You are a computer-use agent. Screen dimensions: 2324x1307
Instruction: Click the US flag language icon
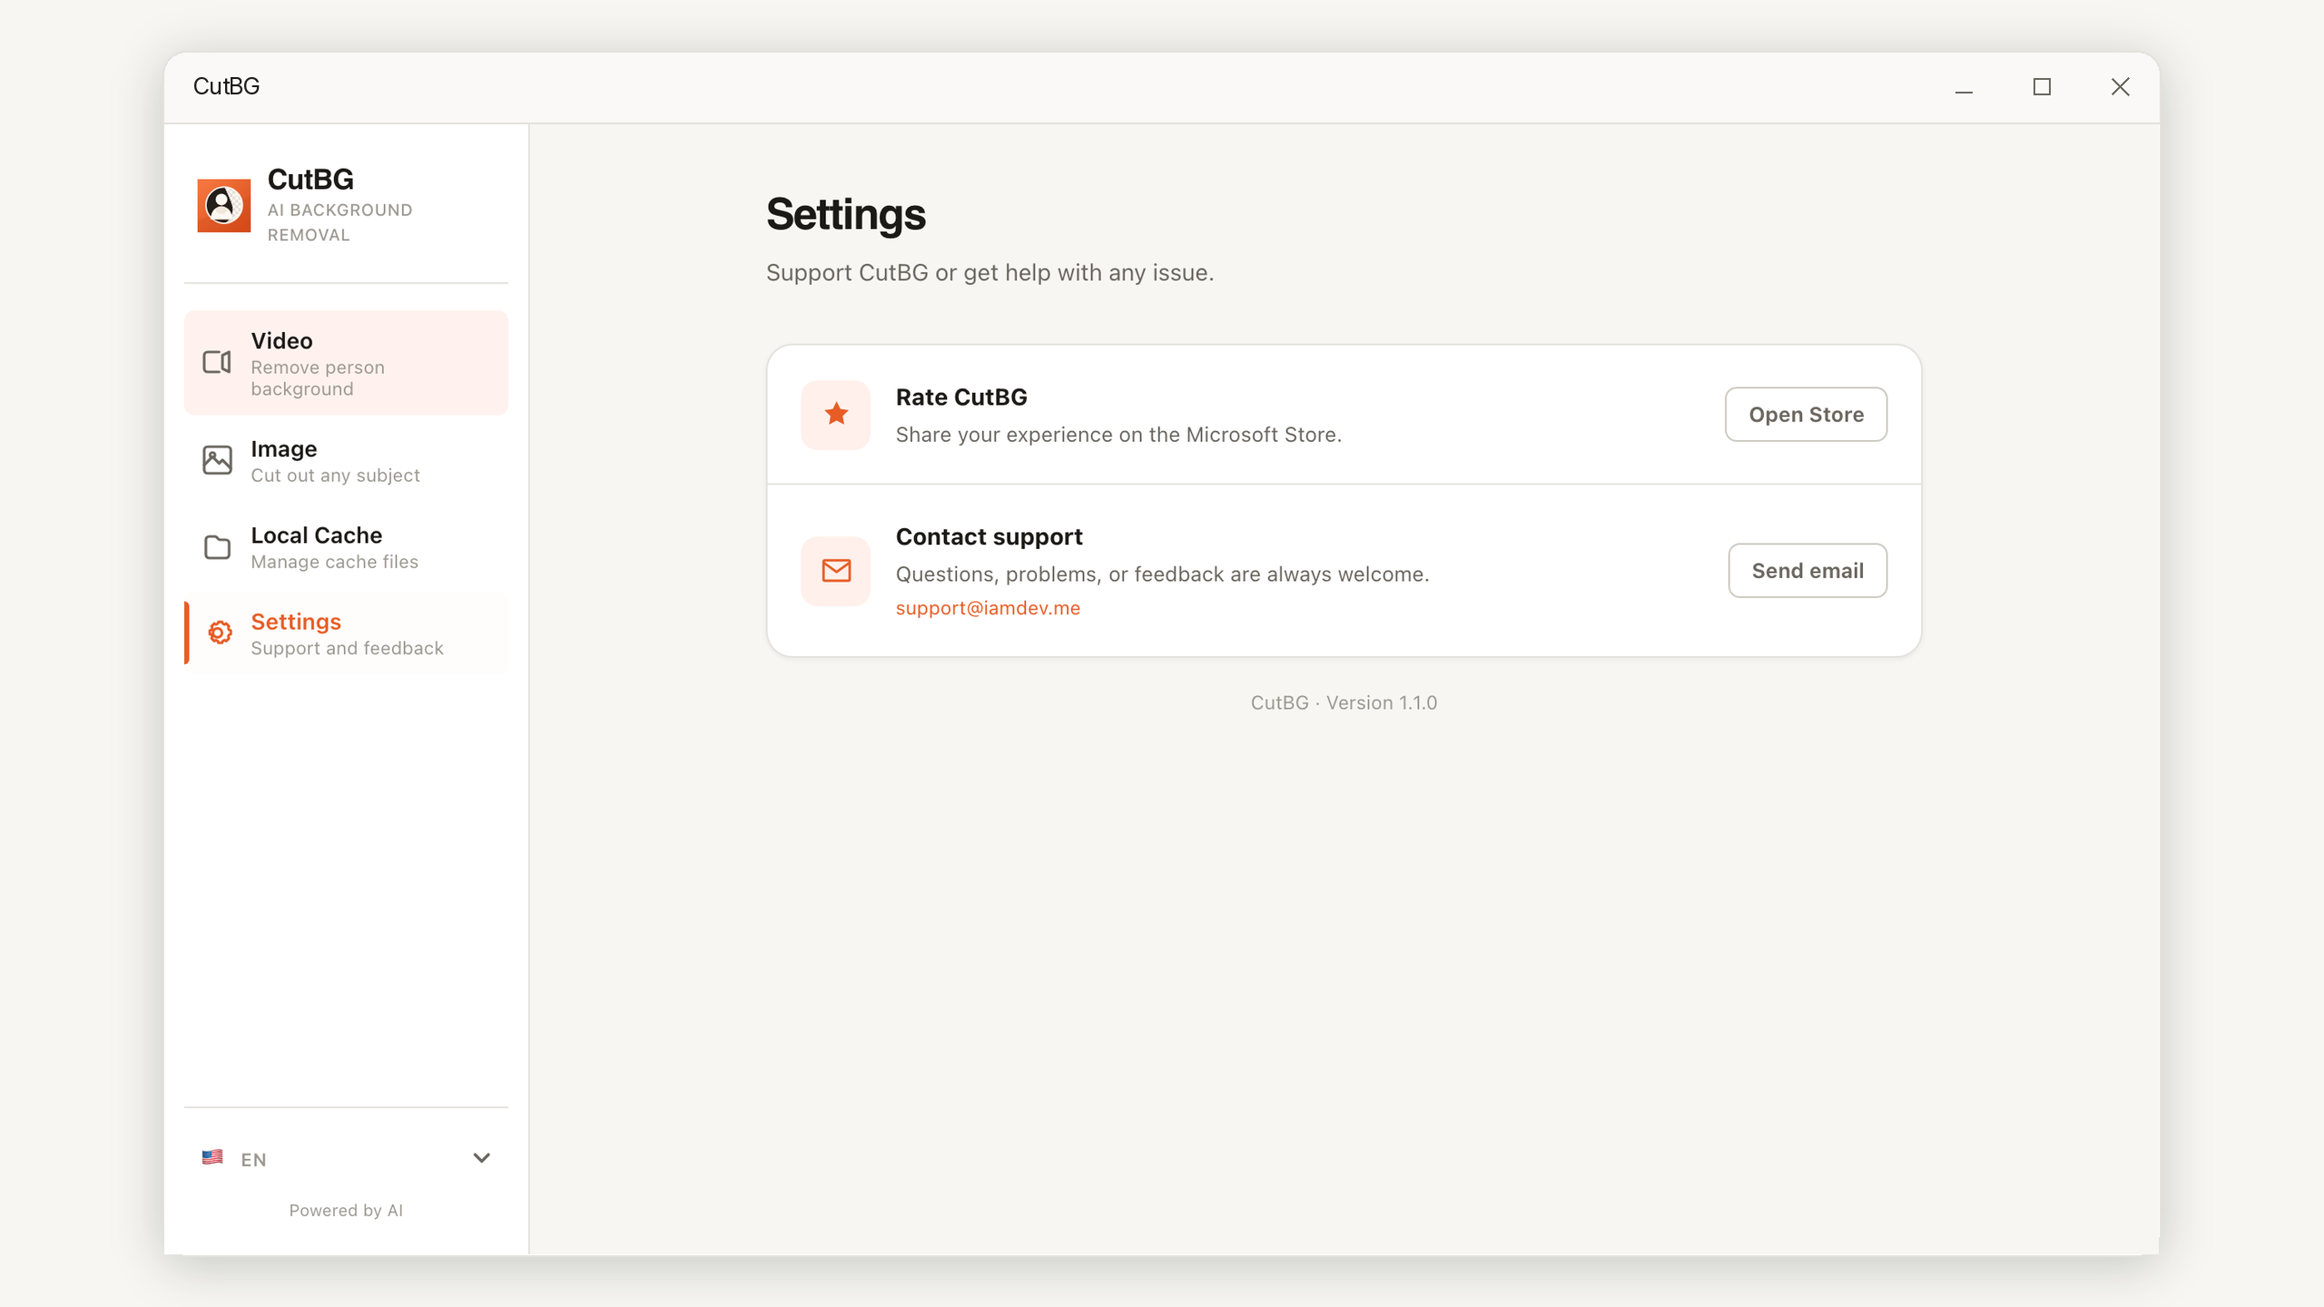click(212, 1157)
